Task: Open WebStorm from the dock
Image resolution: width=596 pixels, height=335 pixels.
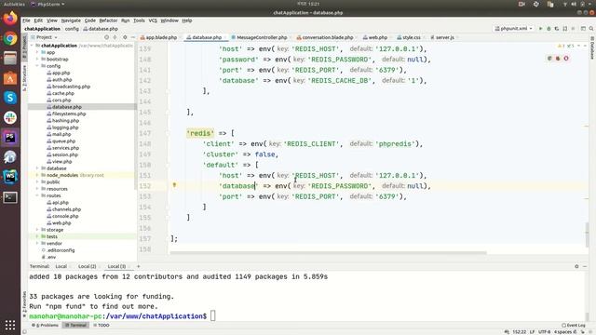Action: [10, 177]
